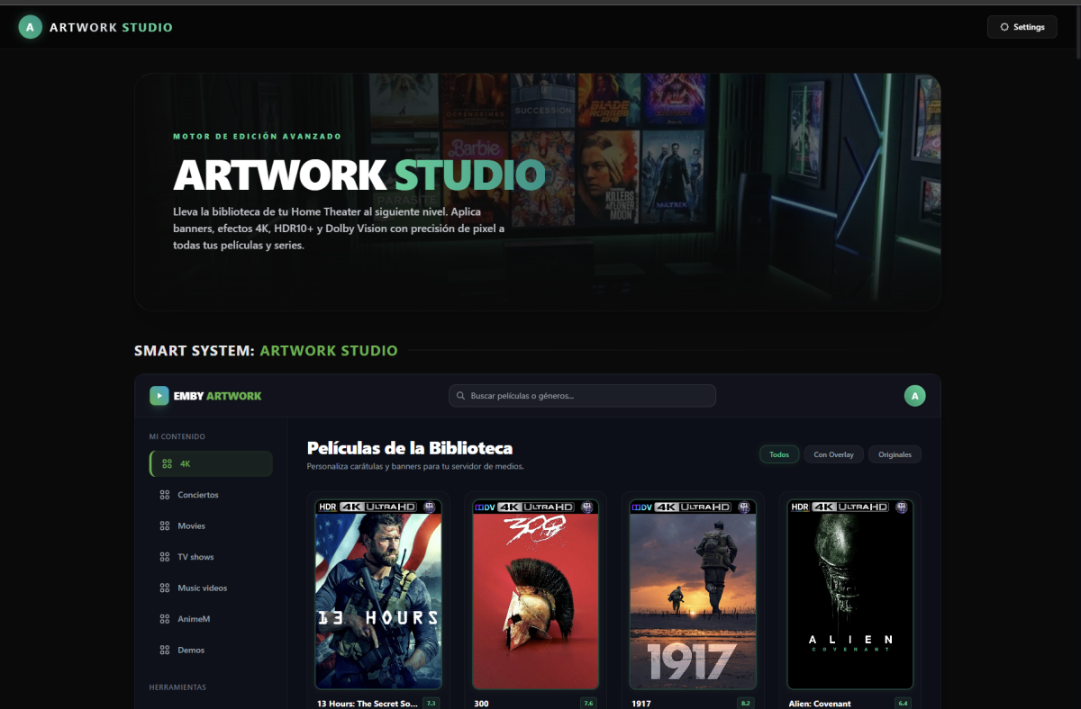The image size is (1081, 709).
Task: Open the 300 movie poster
Action: point(535,595)
